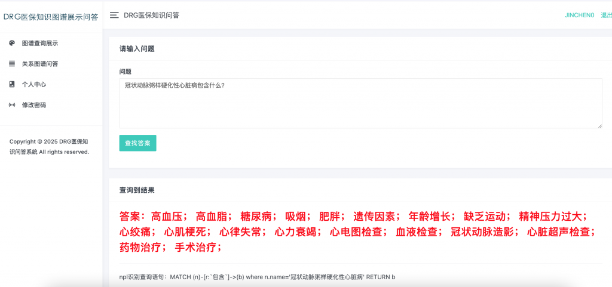Click the JINCHEN0 username link
Viewport: 612px width, 287px height.
point(579,15)
